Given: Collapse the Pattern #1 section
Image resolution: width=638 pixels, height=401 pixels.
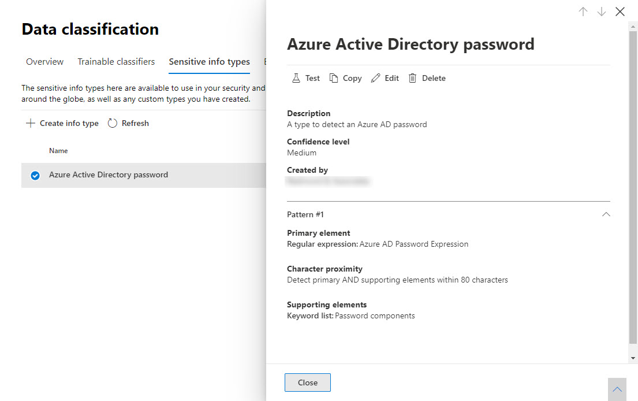Looking at the screenshot, I should 606,214.
